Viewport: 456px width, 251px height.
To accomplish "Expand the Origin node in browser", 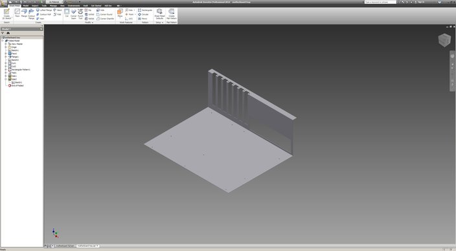I will point(6,47).
